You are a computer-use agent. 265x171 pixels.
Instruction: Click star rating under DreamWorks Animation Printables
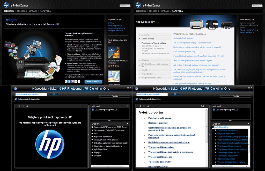[114, 66]
